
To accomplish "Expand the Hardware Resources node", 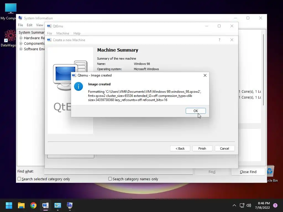I will point(21,38).
